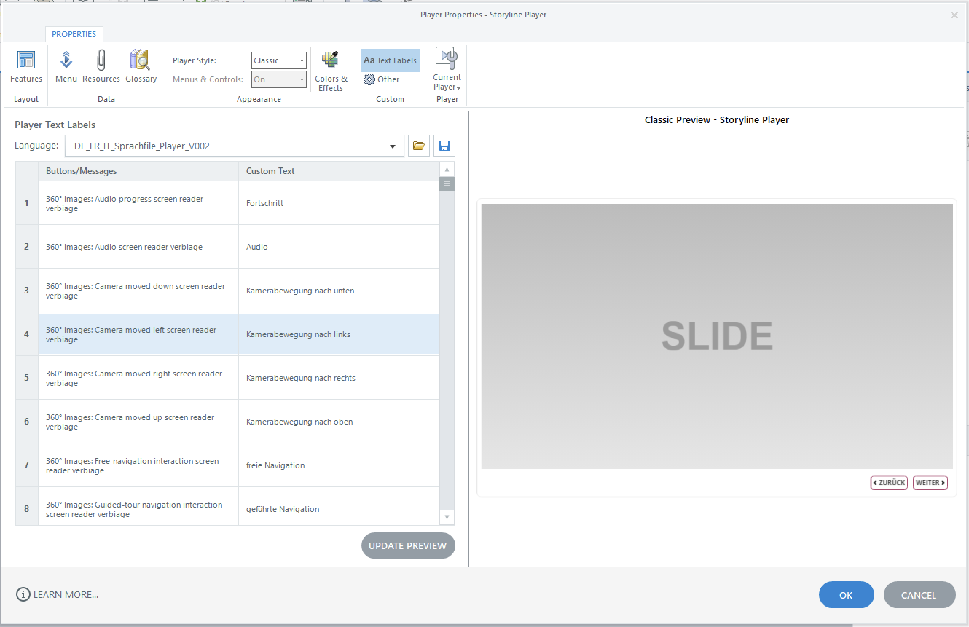
Task: Confirm with the OK button
Action: pos(846,595)
